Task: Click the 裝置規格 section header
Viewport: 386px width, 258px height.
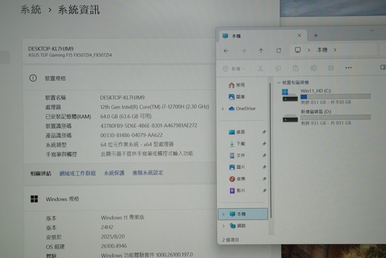Action: click(120, 78)
